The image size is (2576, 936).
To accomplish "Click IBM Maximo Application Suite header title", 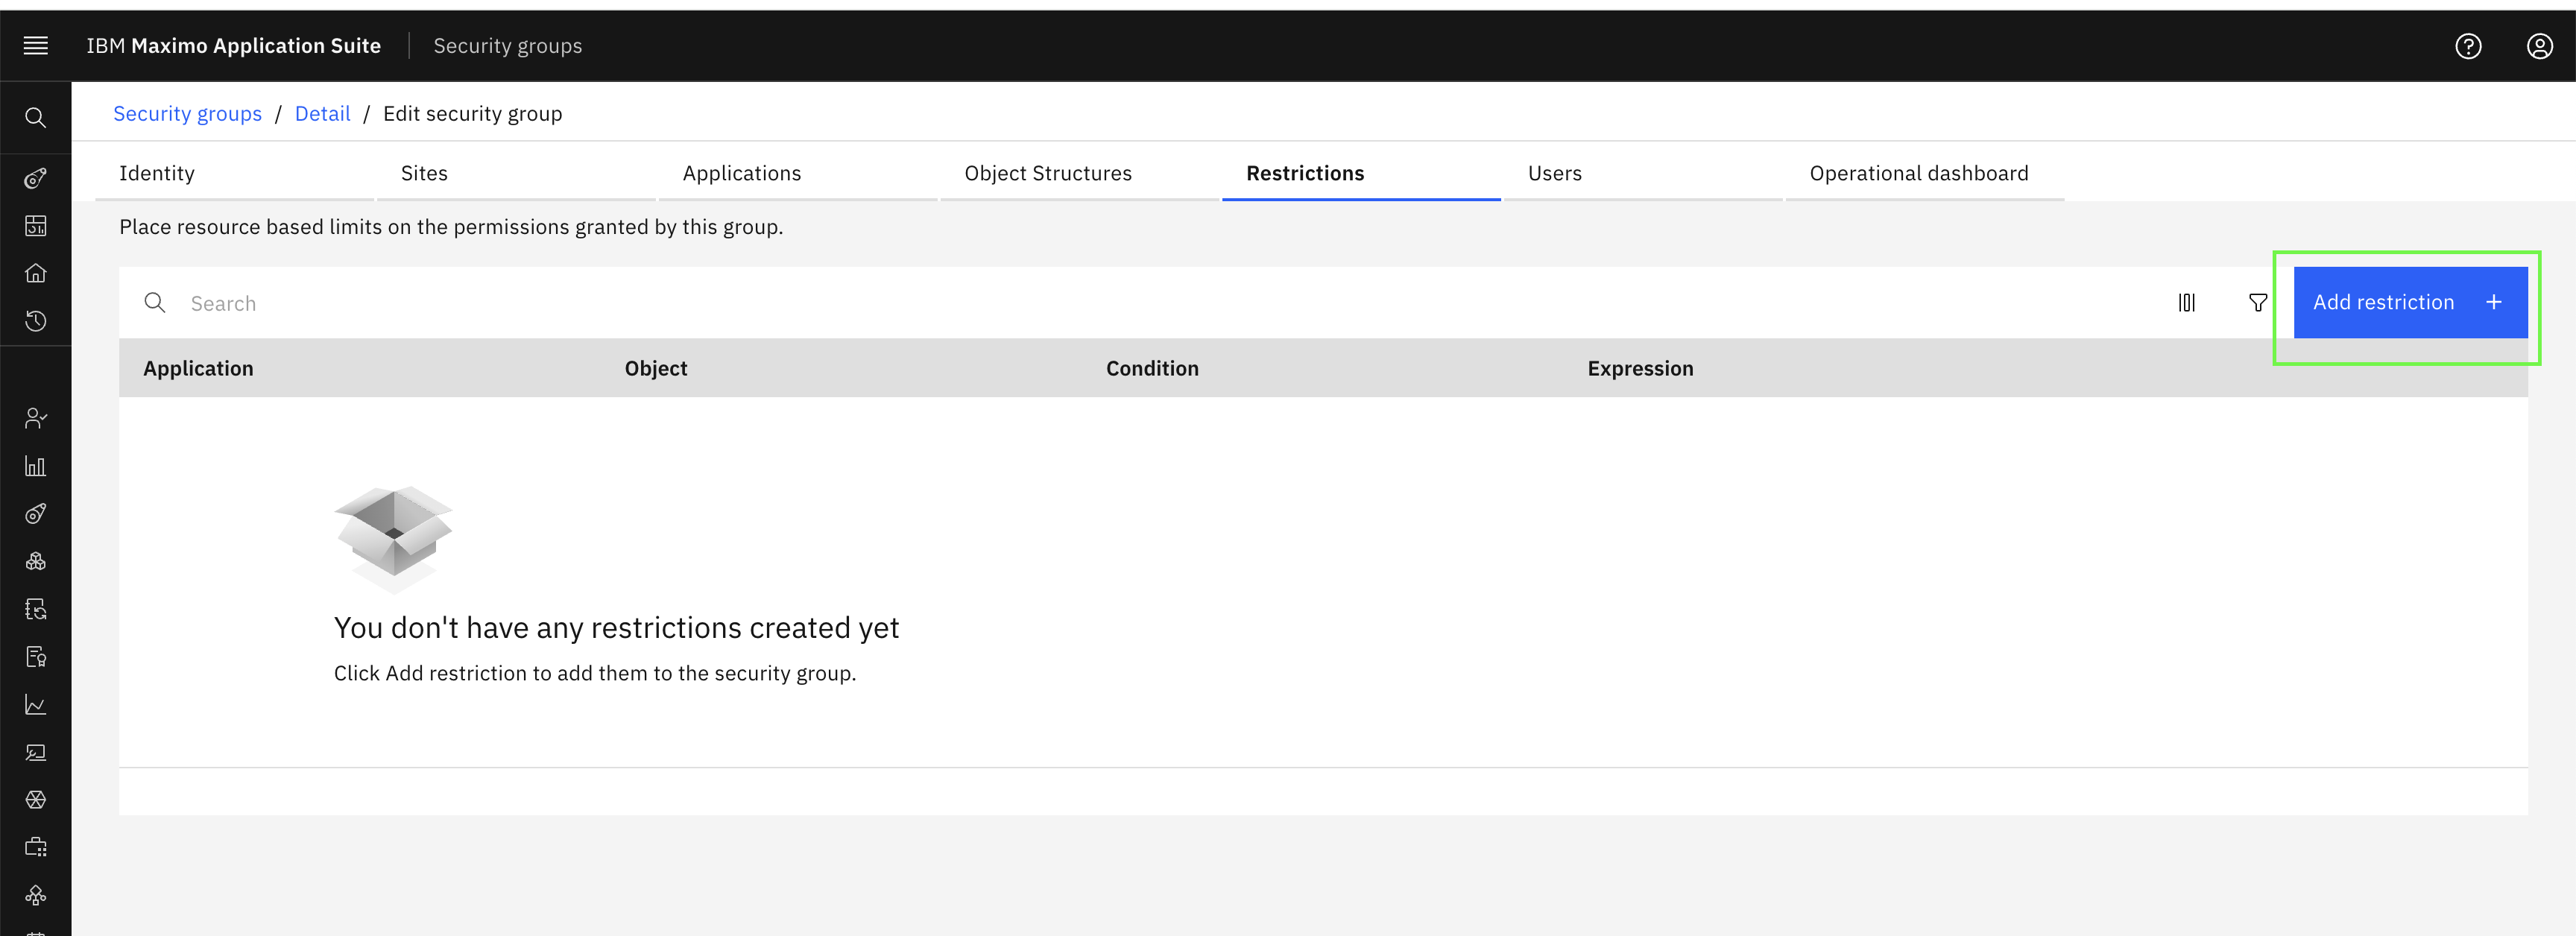I will [233, 46].
